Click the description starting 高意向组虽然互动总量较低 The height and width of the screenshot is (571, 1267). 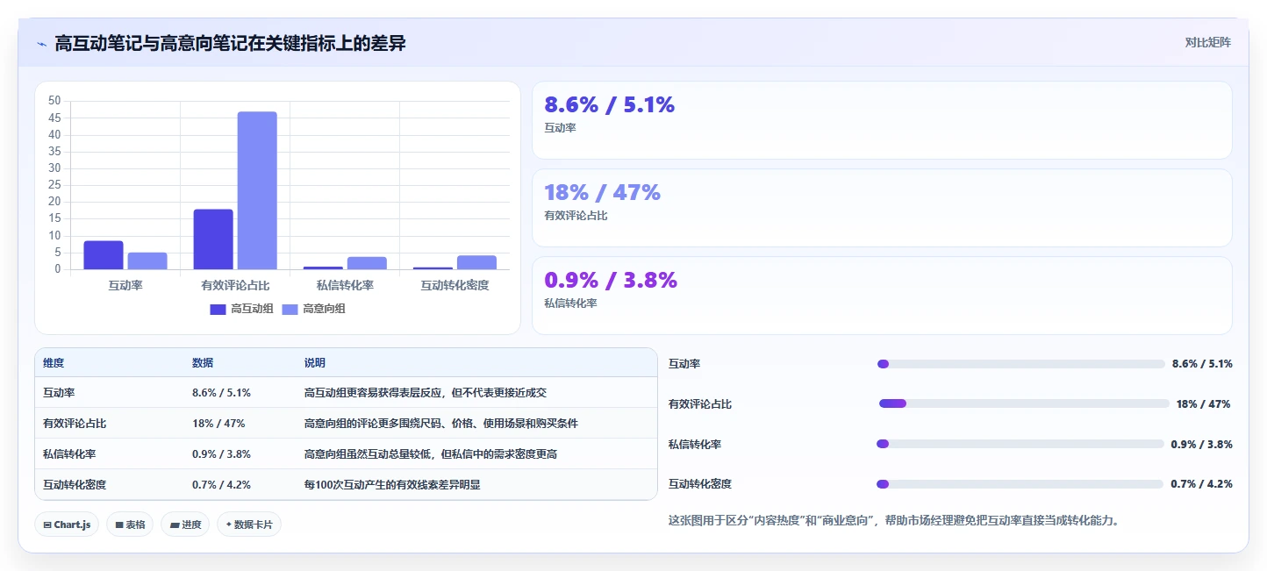[431, 454]
